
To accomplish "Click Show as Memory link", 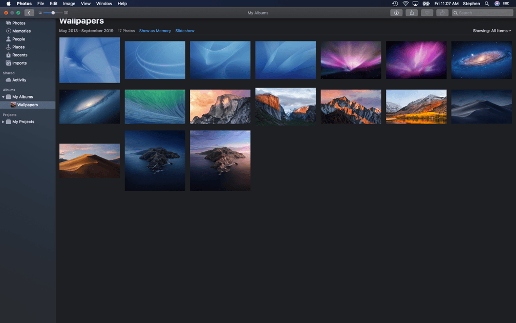I will [x=155, y=31].
